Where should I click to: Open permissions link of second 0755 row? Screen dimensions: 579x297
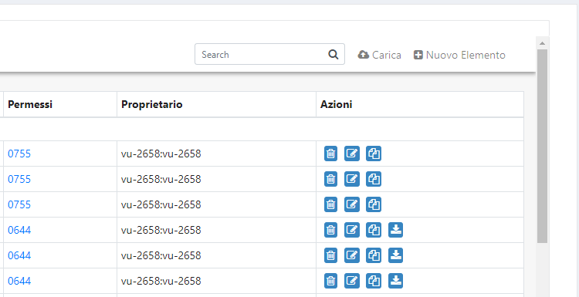[19, 179]
